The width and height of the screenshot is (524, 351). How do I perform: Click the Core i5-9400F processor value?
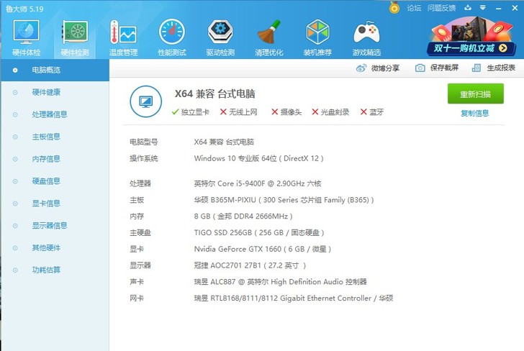point(258,183)
